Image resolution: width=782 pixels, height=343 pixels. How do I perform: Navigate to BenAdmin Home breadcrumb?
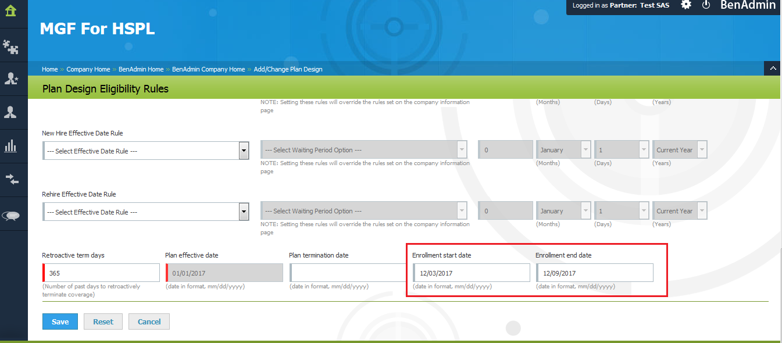click(141, 69)
